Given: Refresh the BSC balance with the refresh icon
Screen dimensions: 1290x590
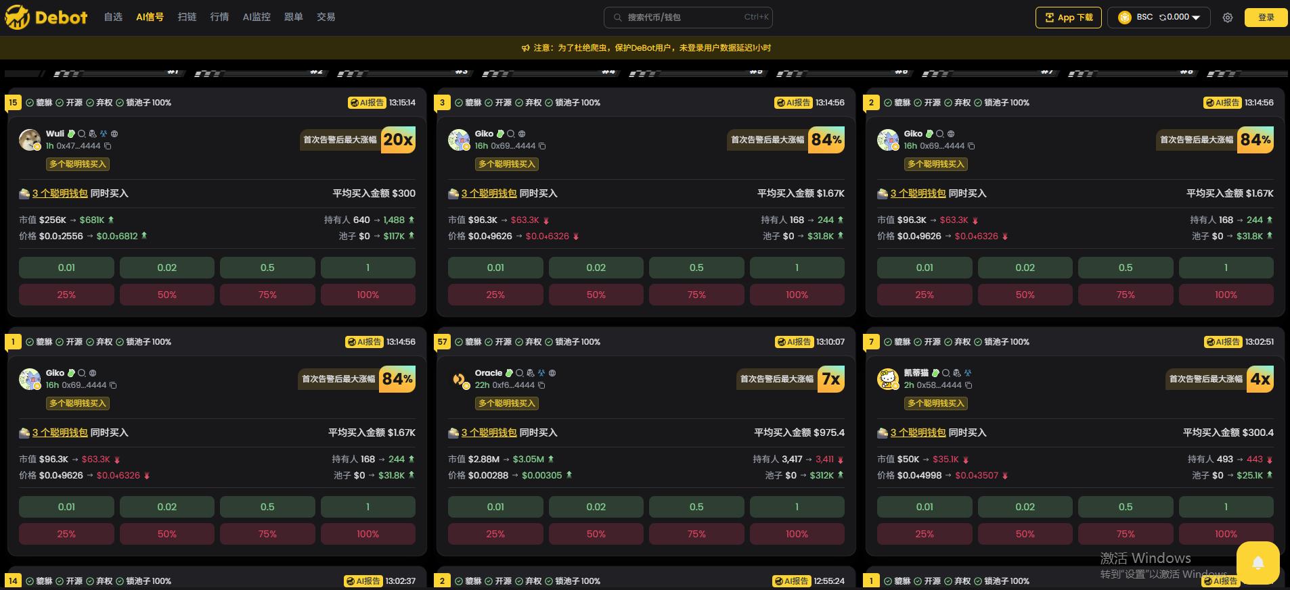Looking at the screenshot, I should 1163,18.
